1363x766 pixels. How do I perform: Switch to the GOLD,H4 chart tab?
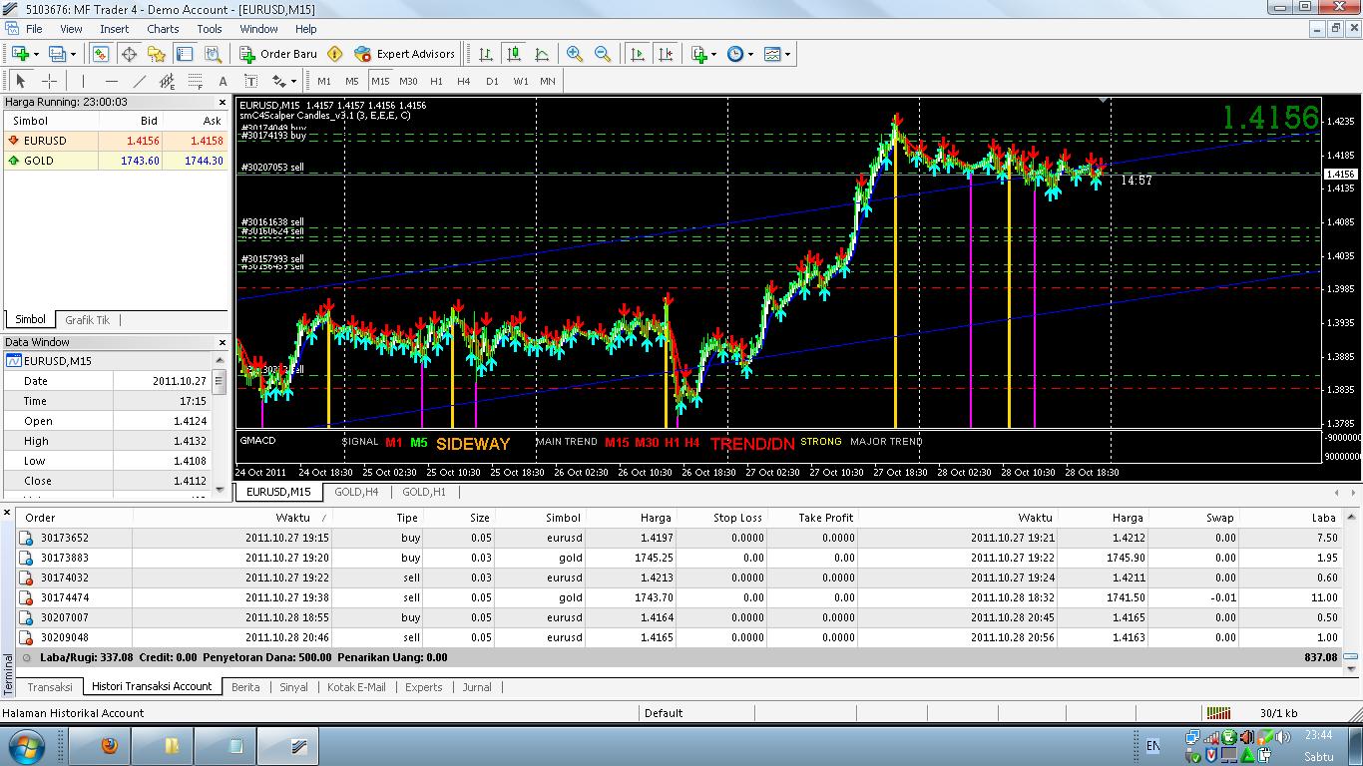pos(356,492)
